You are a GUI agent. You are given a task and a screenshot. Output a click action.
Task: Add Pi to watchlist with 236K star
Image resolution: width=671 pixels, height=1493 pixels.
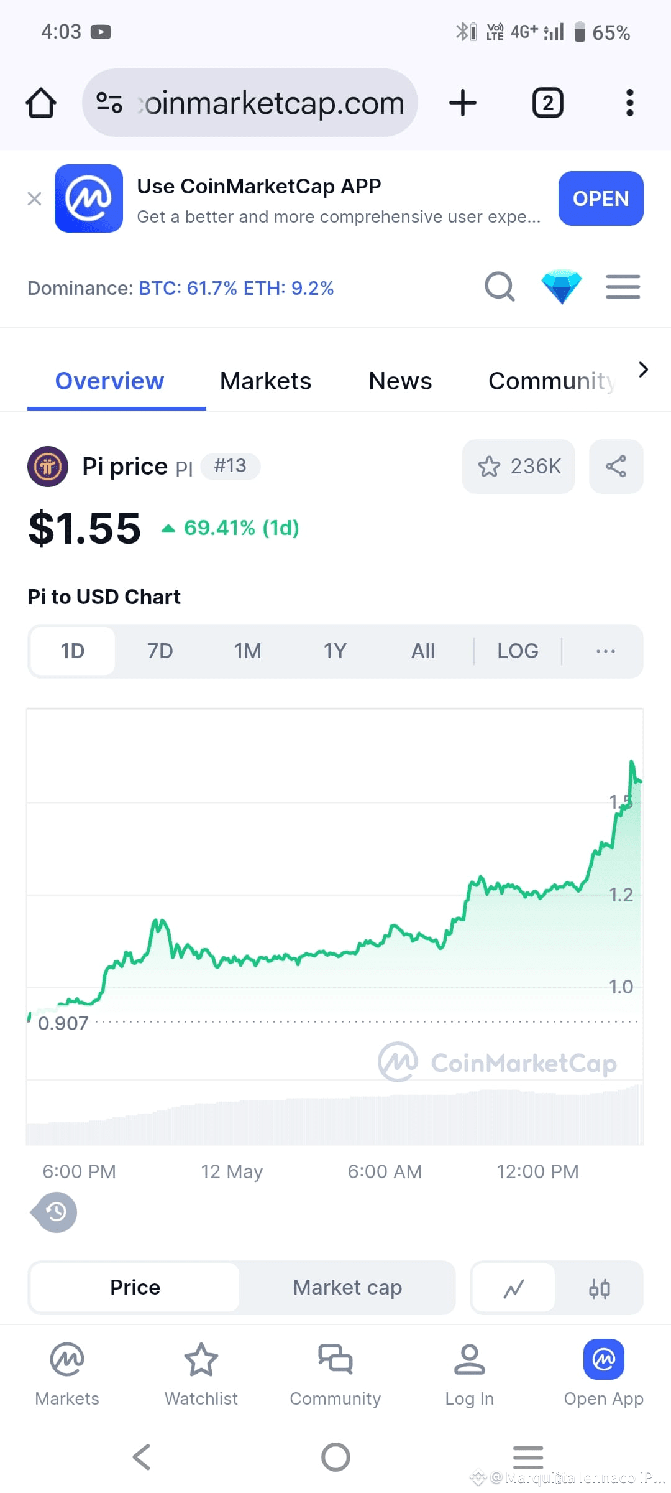[x=519, y=467]
